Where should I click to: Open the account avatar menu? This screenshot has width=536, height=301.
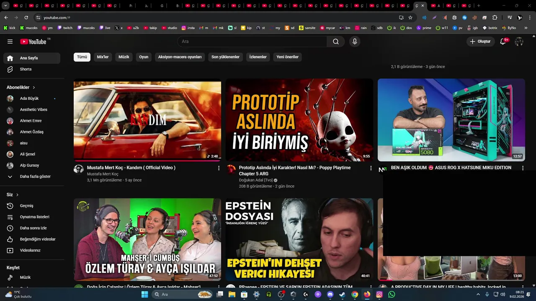click(519, 41)
